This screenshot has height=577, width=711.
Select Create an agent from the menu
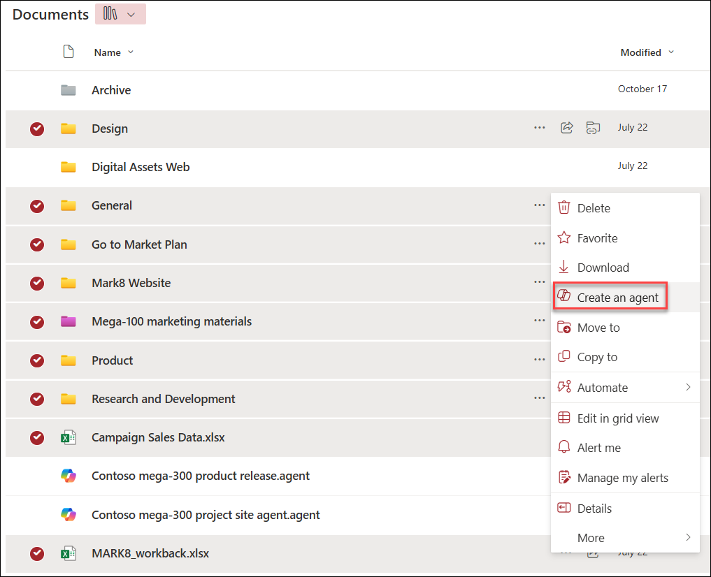pos(618,297)
